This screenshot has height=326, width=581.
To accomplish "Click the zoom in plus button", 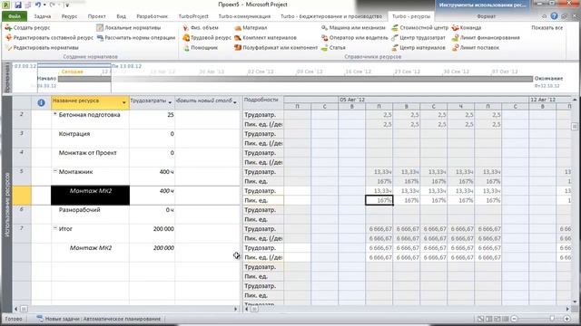I will [566, 319].
